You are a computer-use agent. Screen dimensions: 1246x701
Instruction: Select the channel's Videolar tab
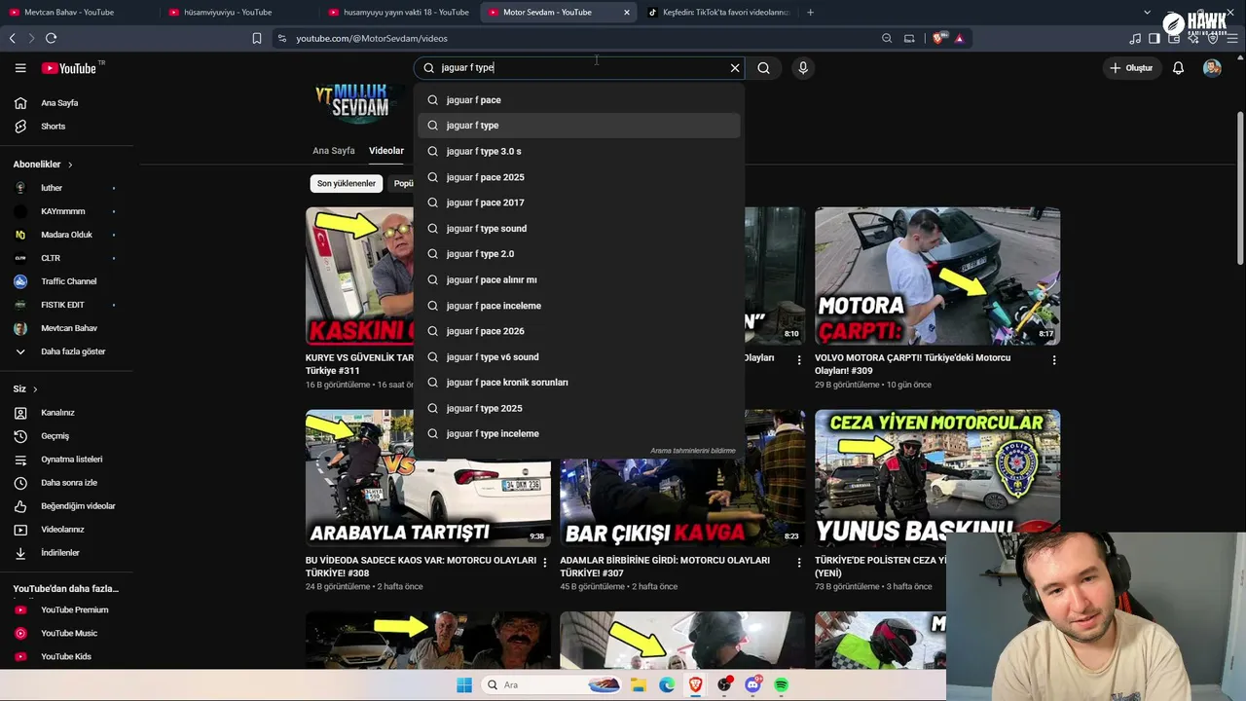click(386, 151)
